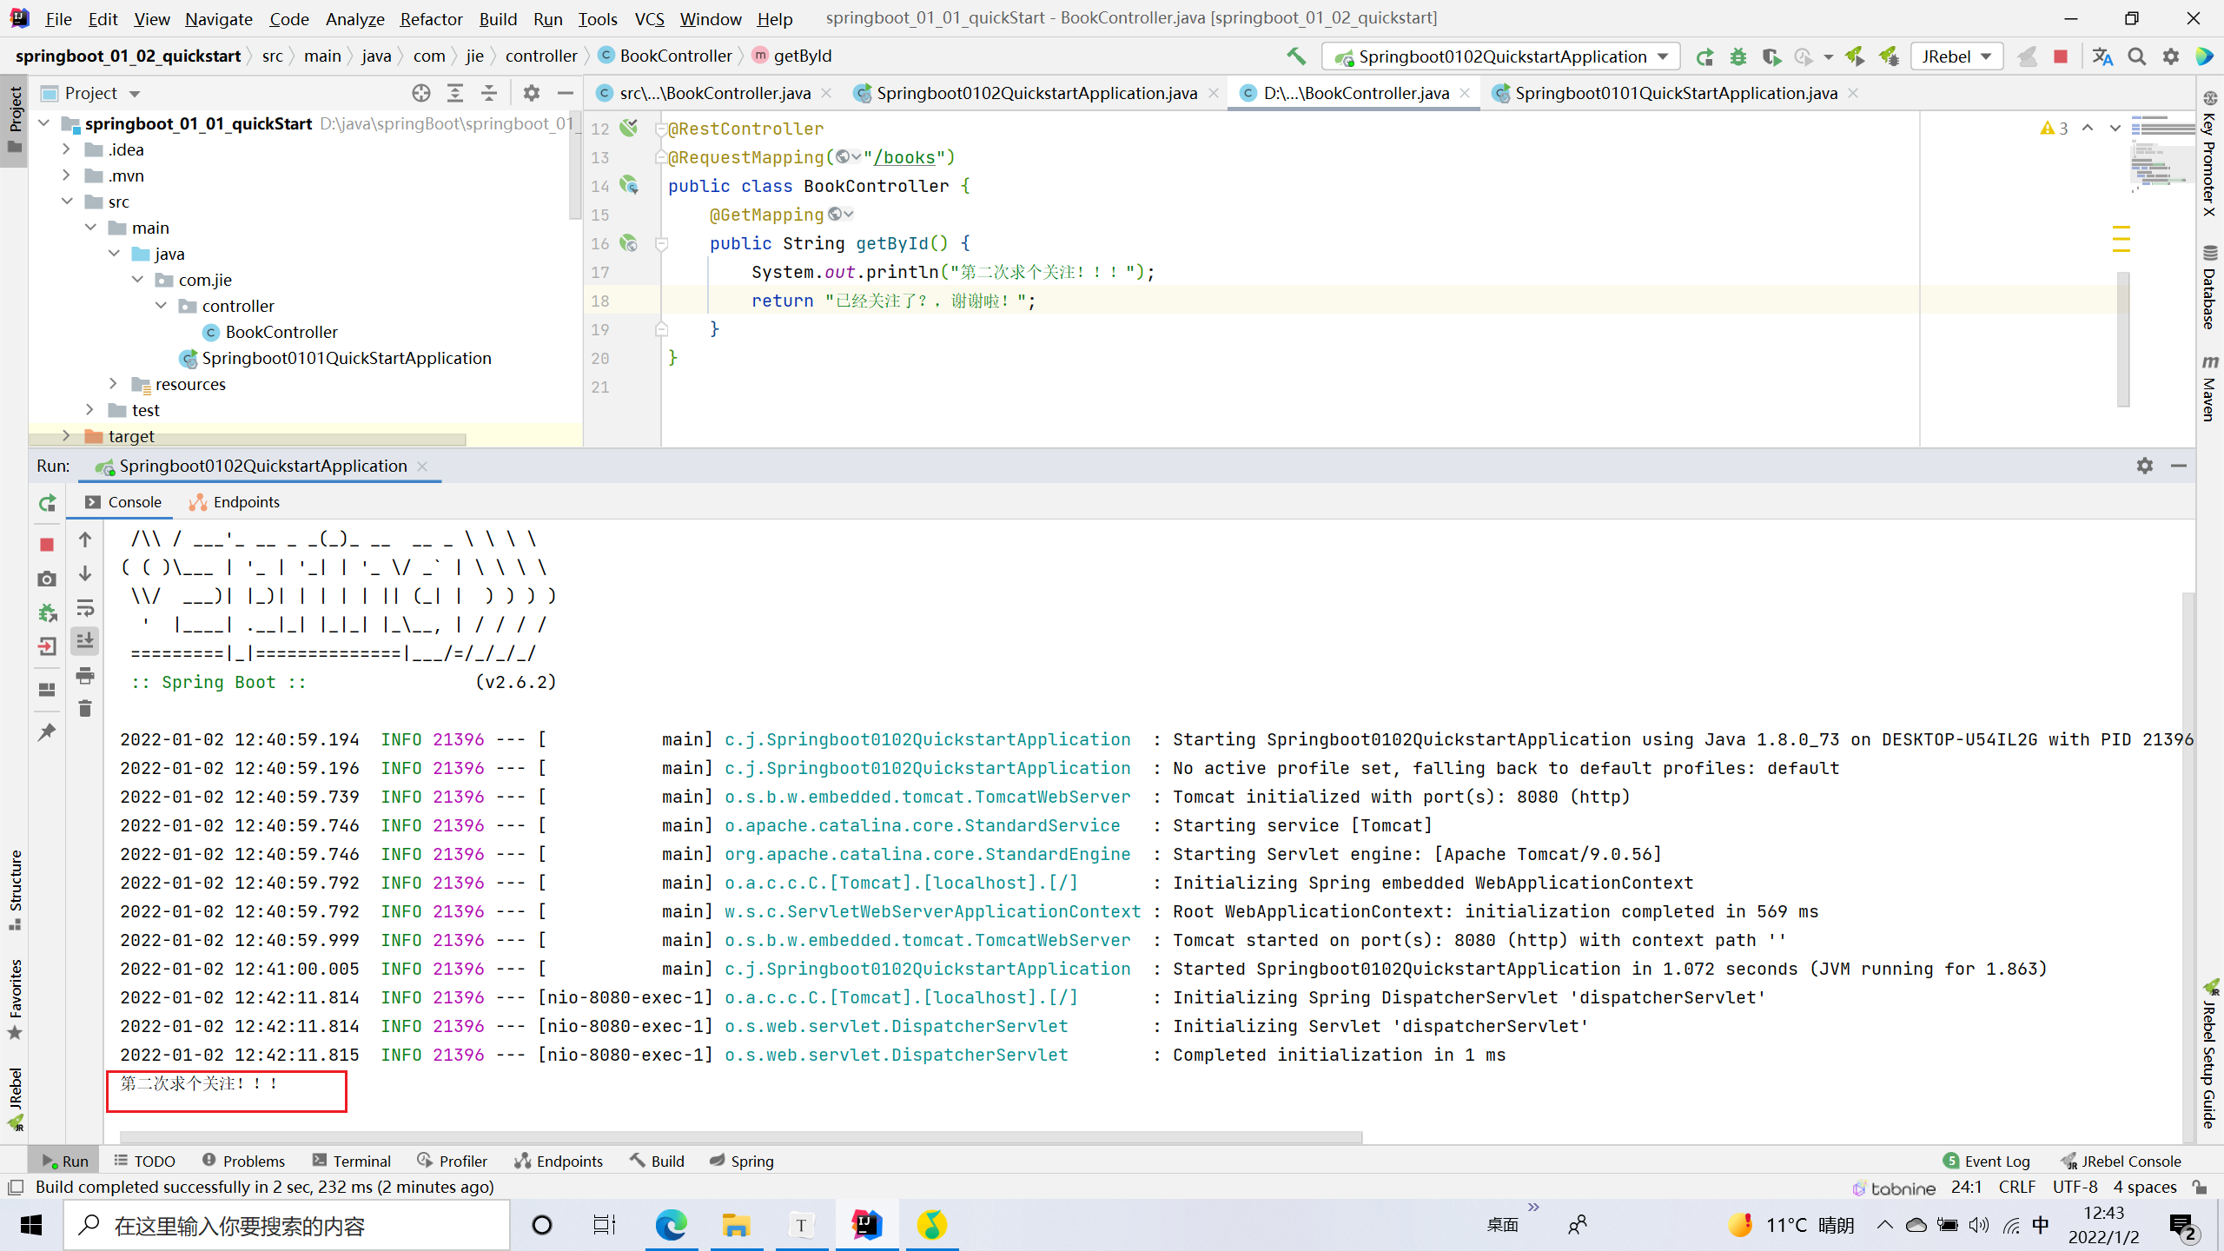Rerun Springboot0102QuickstartApplication in Run panel
2224x1251 pixels.
coord(47,503)
